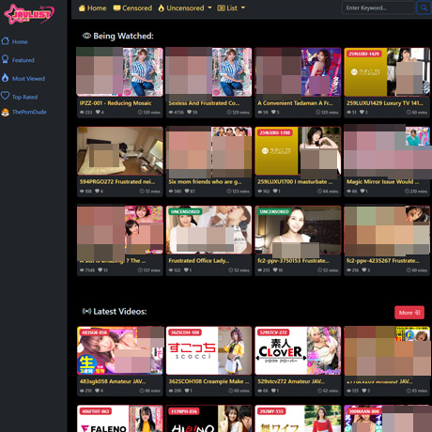Image resolution: width=432 pixels, height=432 pixels.
Task: Open the Top Rated sidebar link
Action: (20, 97)
